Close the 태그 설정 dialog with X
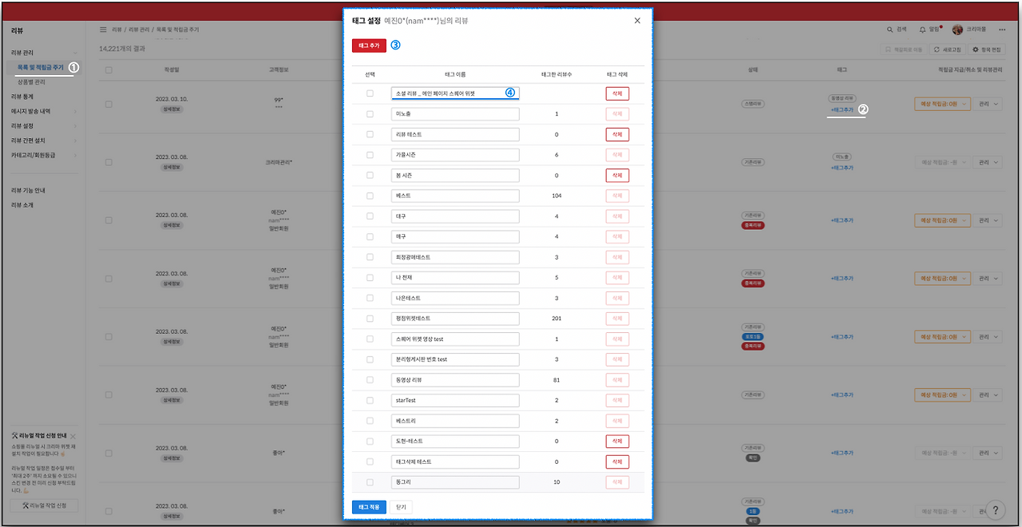This screenshot has height=527, width=1022. coord(637,21)
